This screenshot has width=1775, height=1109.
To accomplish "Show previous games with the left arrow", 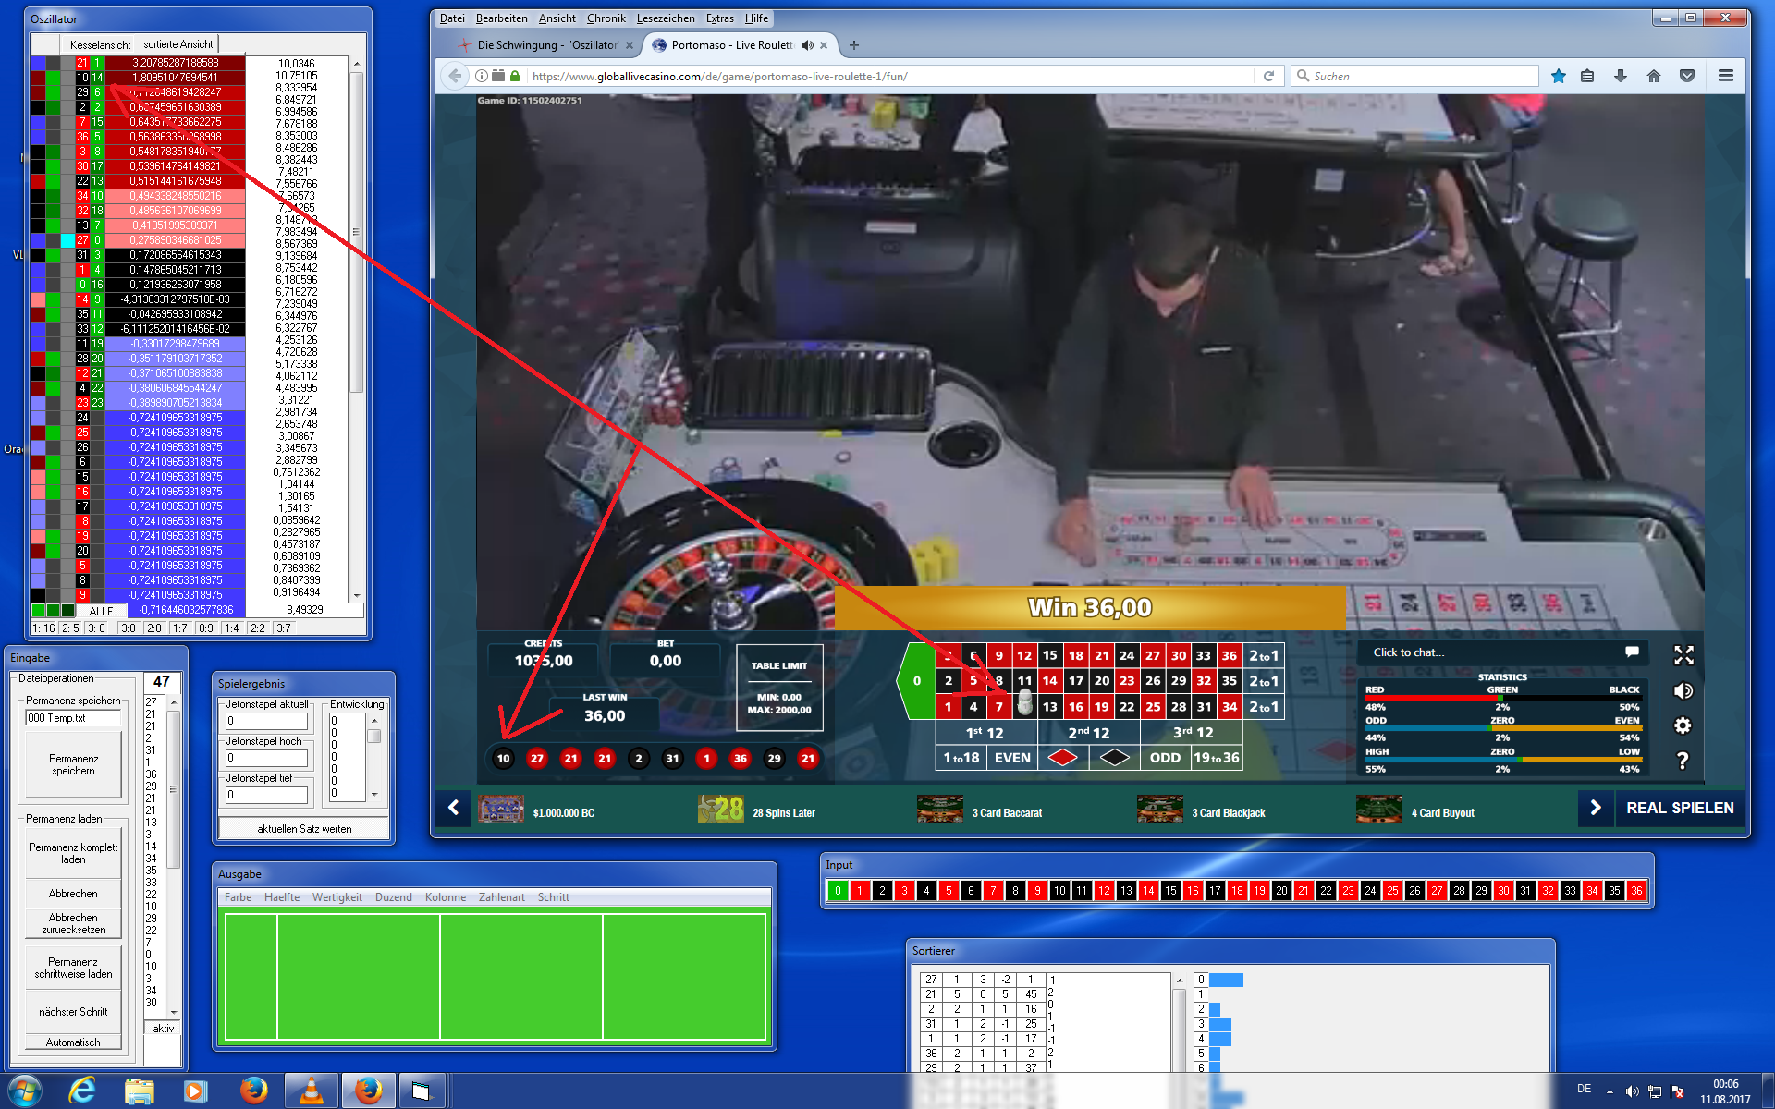I will (453, 808).
